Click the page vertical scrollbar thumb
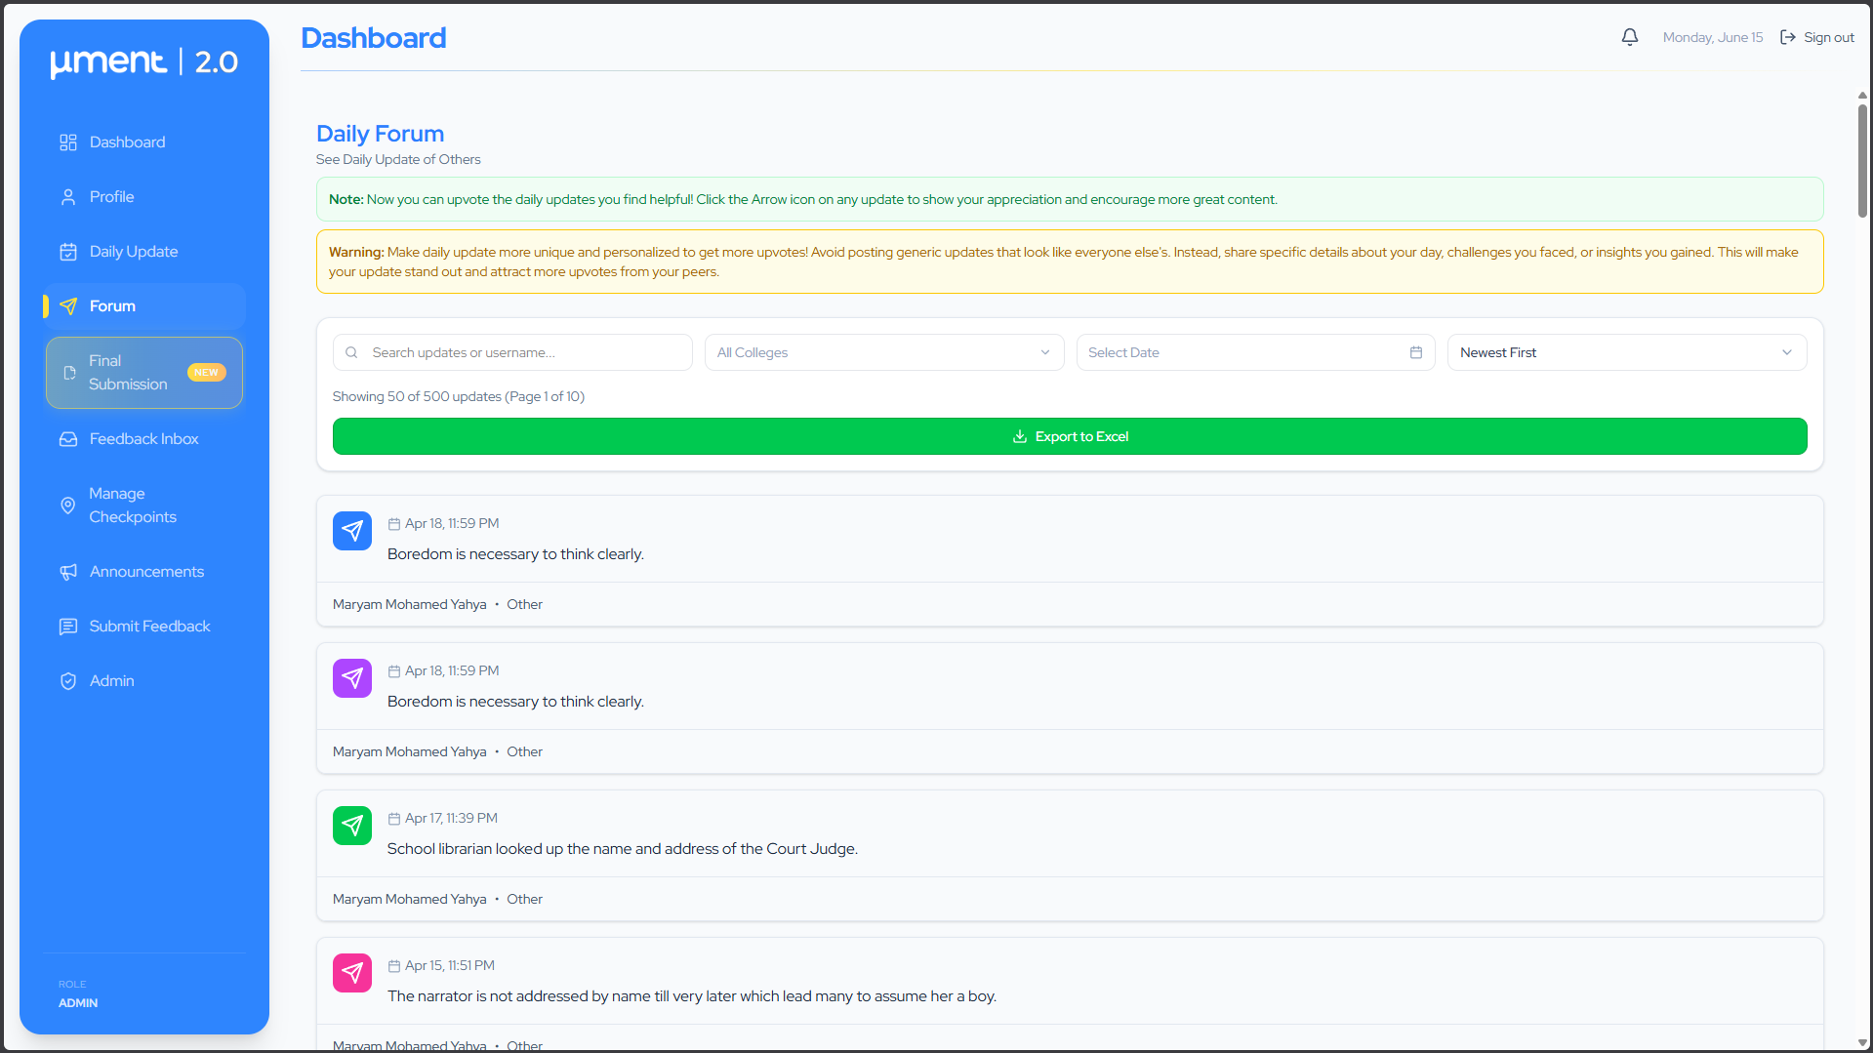Viewport: 1873px width, 1053px height. click(1862, 161)
